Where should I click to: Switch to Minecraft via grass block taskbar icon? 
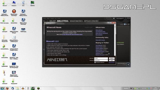click(38, 88)
